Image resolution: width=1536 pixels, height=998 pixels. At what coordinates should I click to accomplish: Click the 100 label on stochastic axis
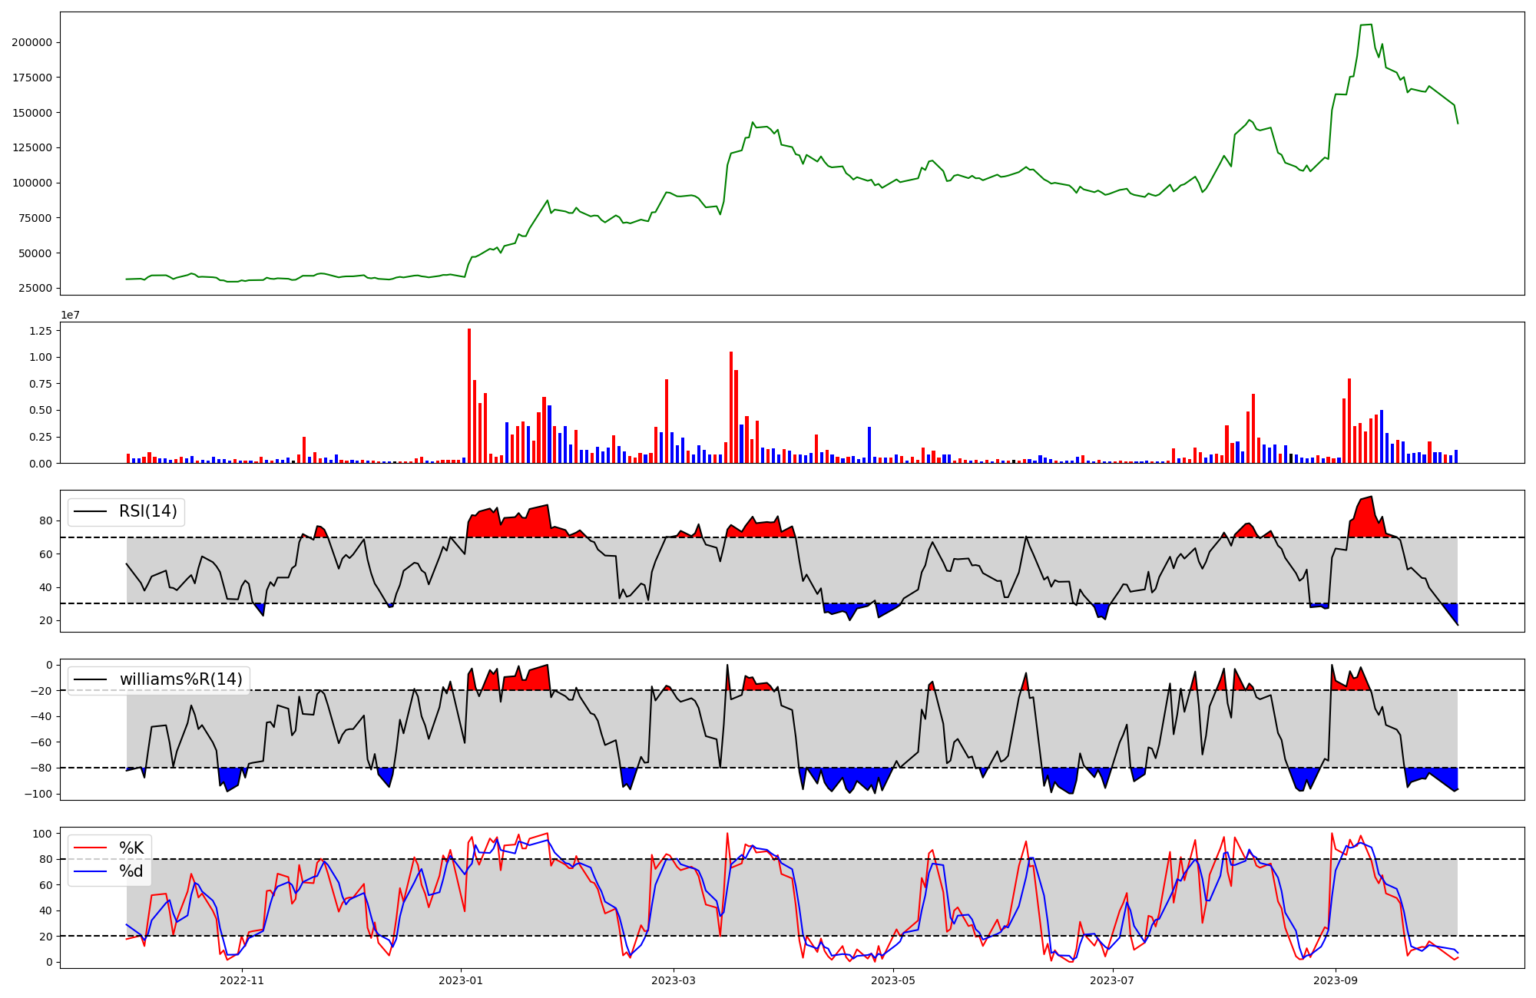click(x=43, y=834)
